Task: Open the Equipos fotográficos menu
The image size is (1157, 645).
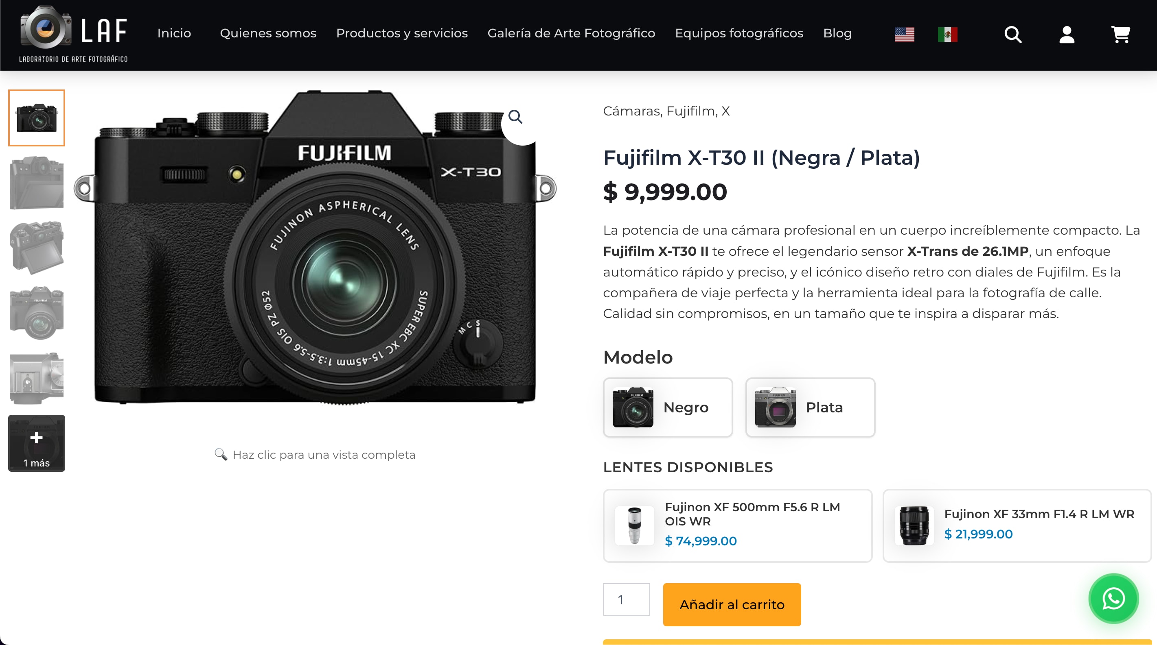Action: coord(739,33)
